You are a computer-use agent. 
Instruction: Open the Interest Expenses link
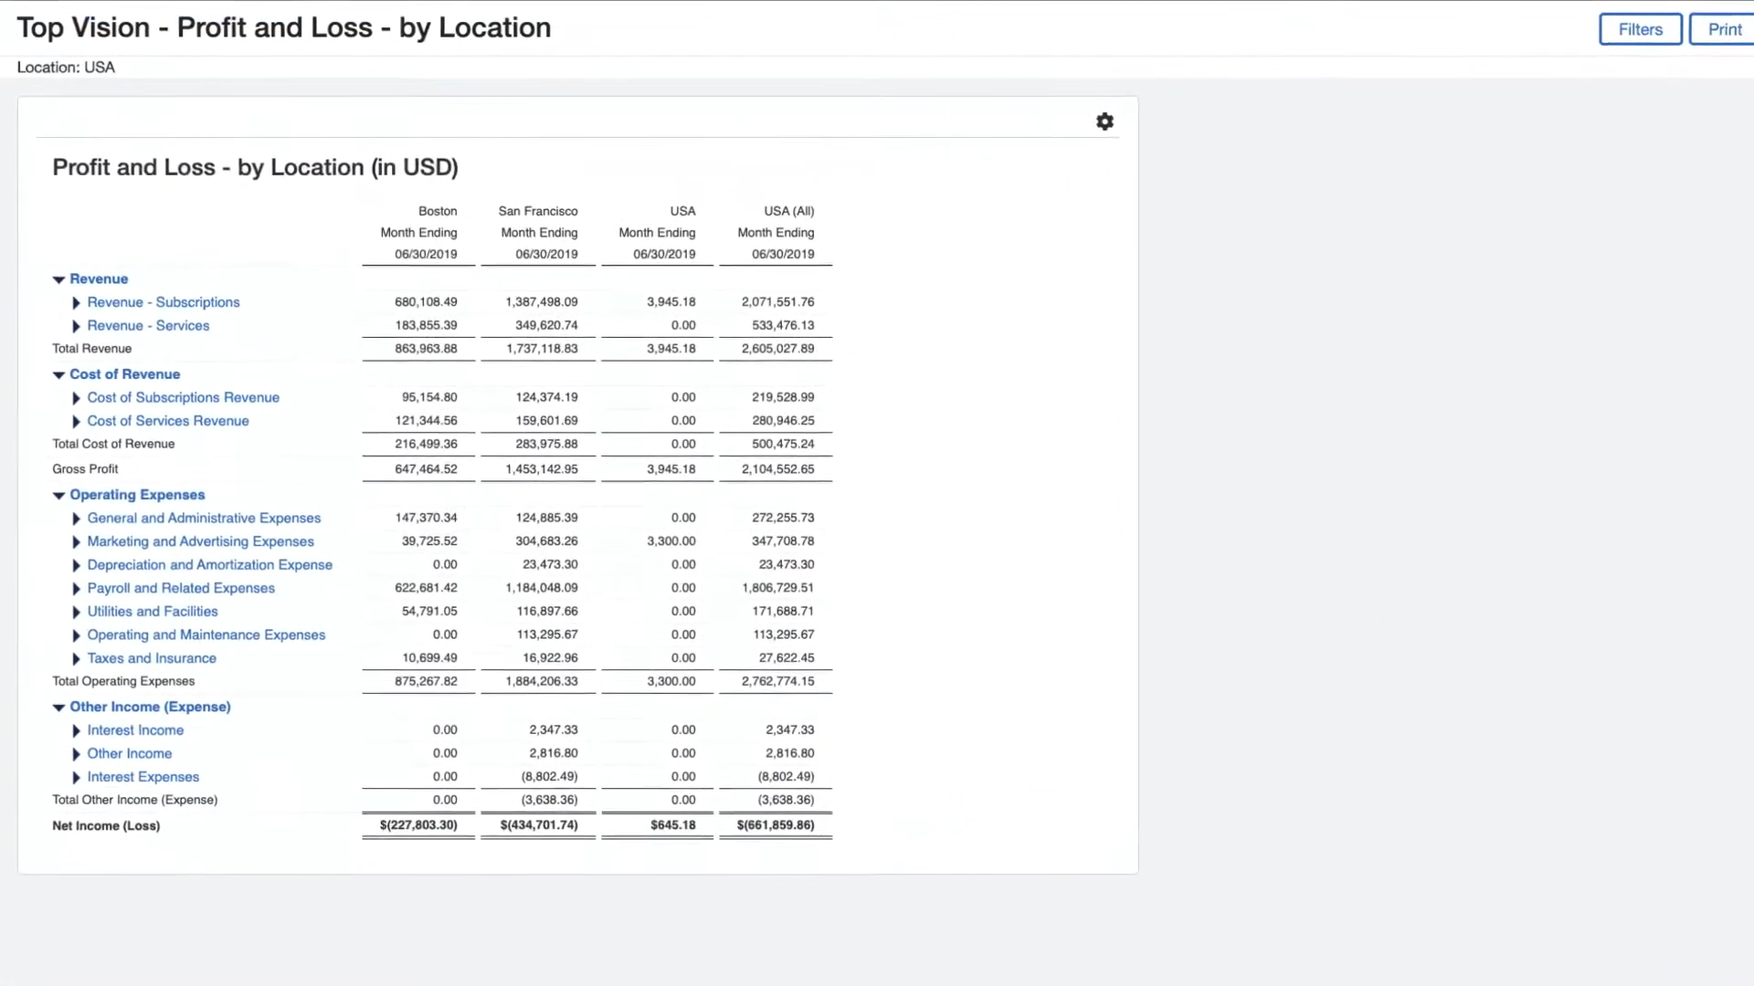click(x=143, y=777)
